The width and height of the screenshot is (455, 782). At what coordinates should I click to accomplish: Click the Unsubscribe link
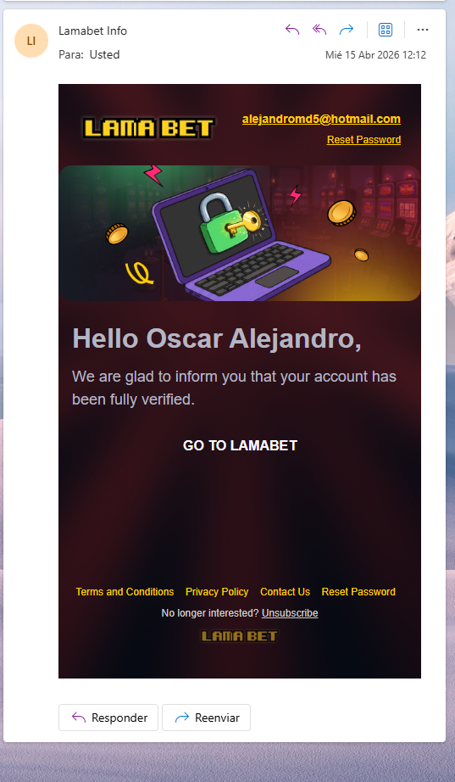290,613
